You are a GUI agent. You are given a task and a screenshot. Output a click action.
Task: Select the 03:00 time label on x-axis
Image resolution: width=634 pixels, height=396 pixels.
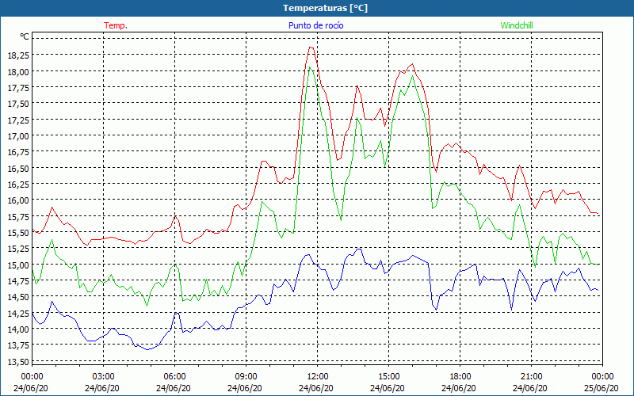103,376
